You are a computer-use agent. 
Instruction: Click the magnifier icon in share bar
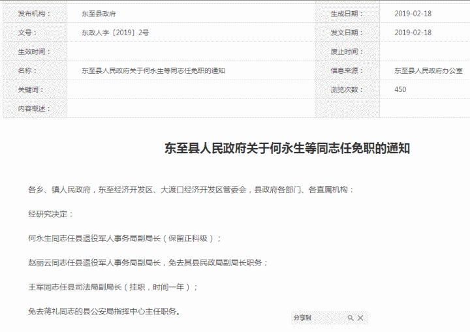click(x=351, y=318)
